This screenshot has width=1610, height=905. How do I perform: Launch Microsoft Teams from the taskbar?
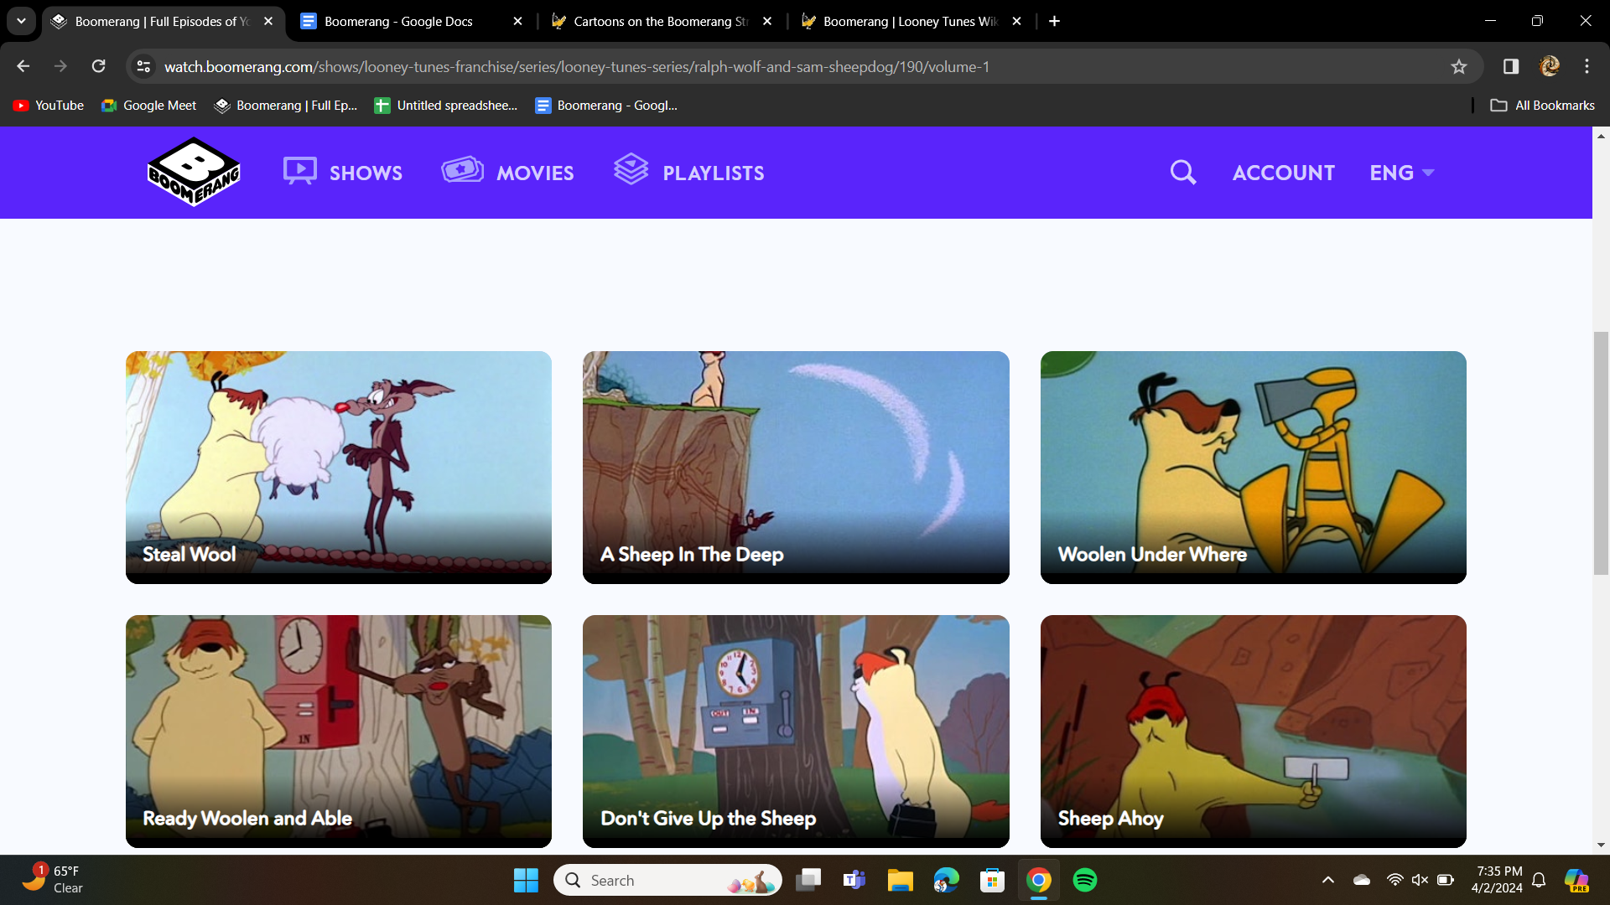pos(854,880)
